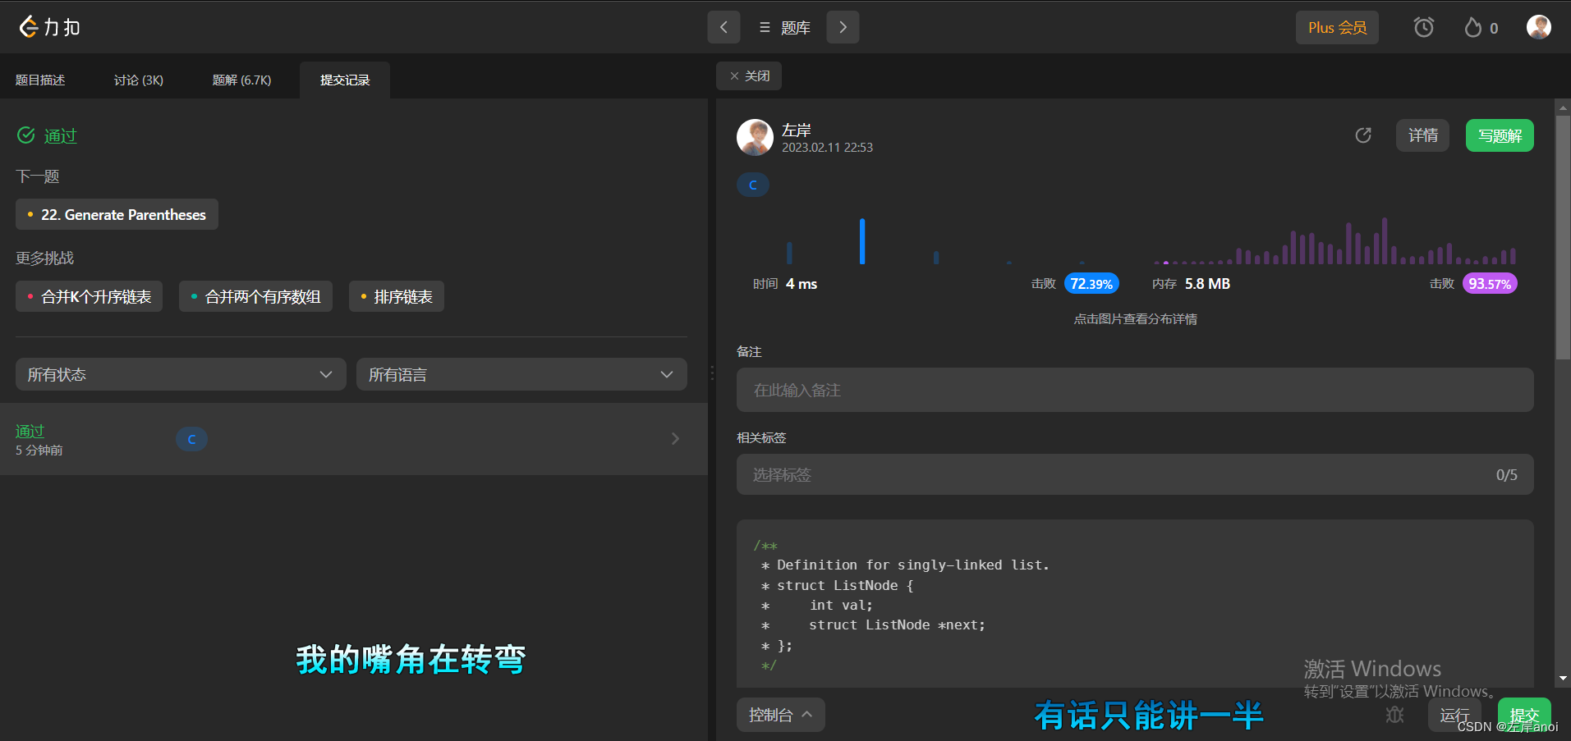Click the scrollbar up arrow in detail panel
The width and height of the screenshot is (1571, 741).
point(1563,107)
